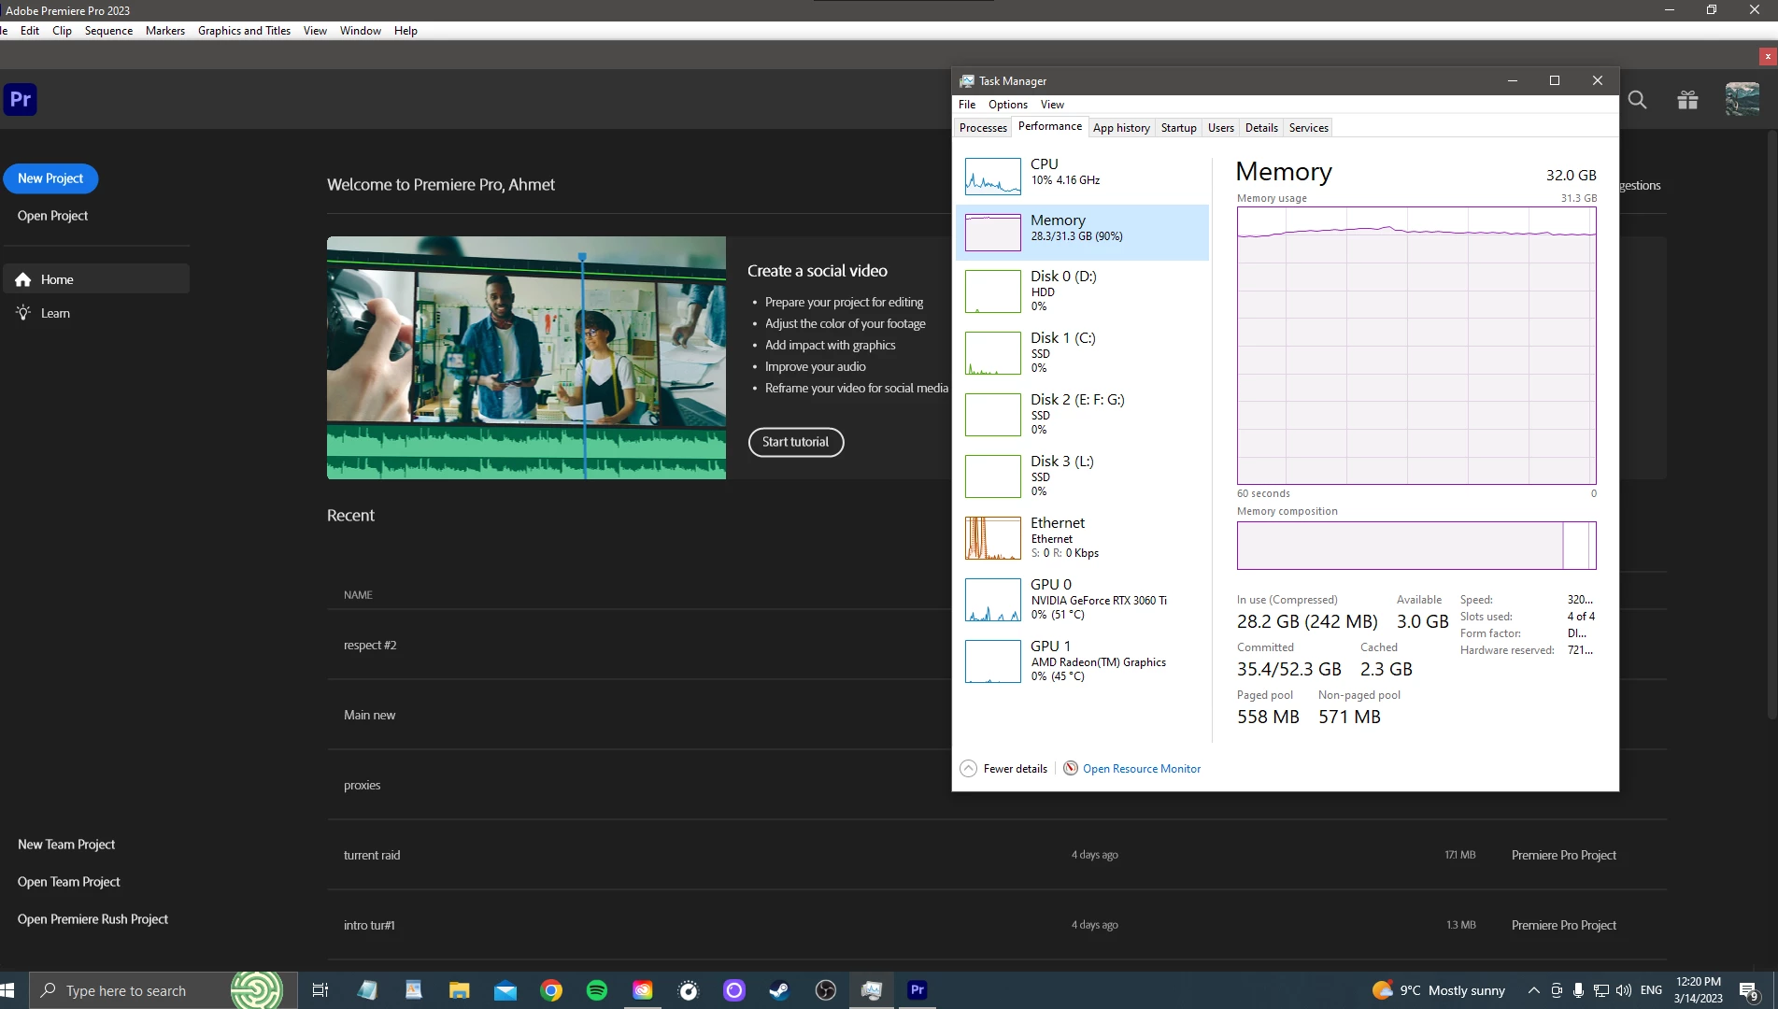Click Open Premiere Rush Project
The height and width of the screenshot is (1009, 1778).
pyautogui.click(x=92, y=919)
